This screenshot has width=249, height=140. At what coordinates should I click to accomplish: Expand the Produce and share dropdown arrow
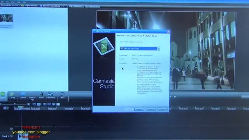click(61, 6)
